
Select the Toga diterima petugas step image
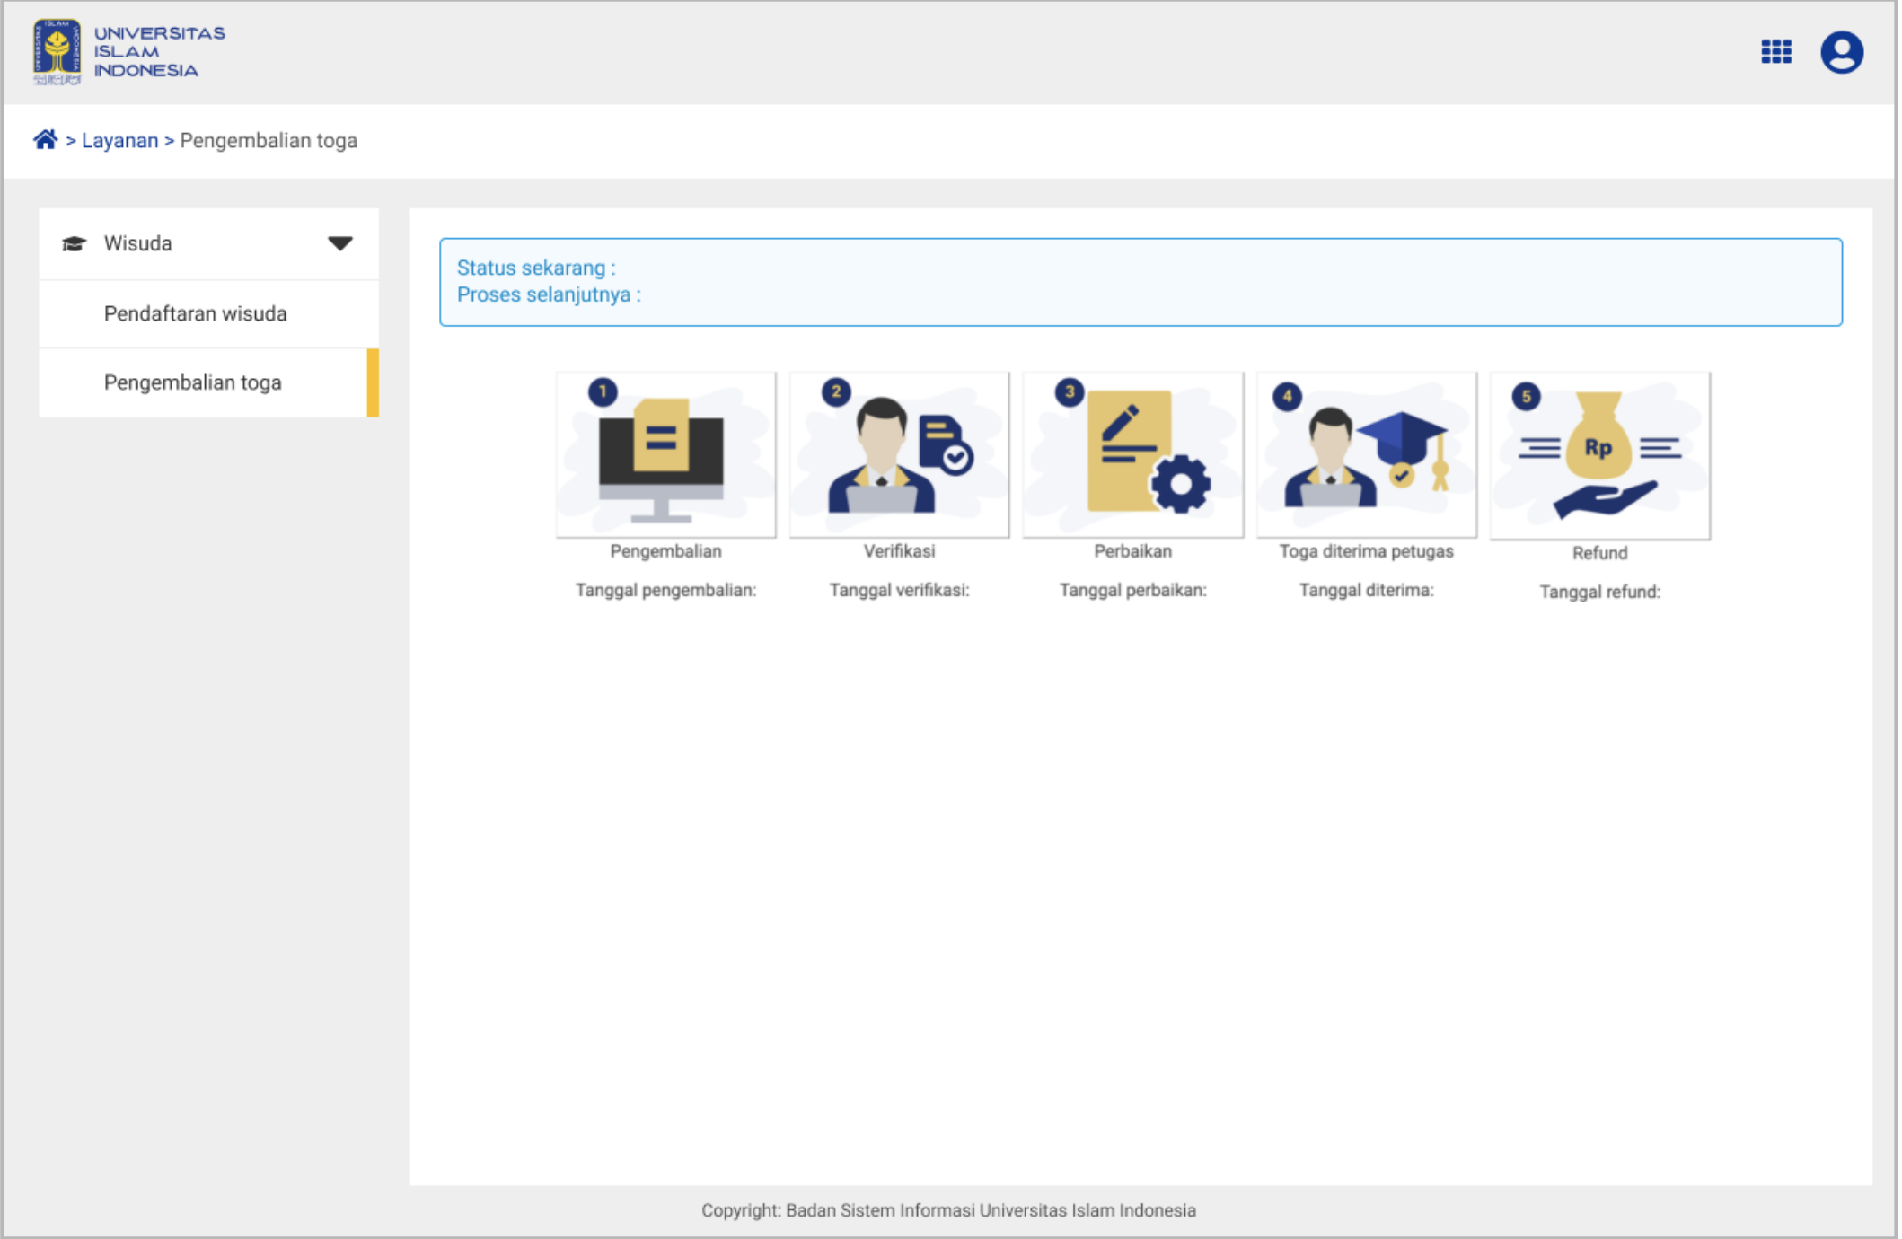1366,455
